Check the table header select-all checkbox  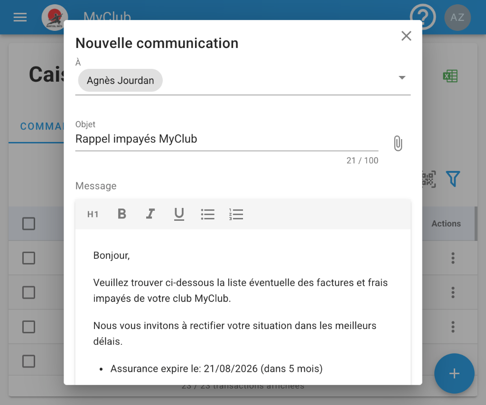tap(29, 224)
